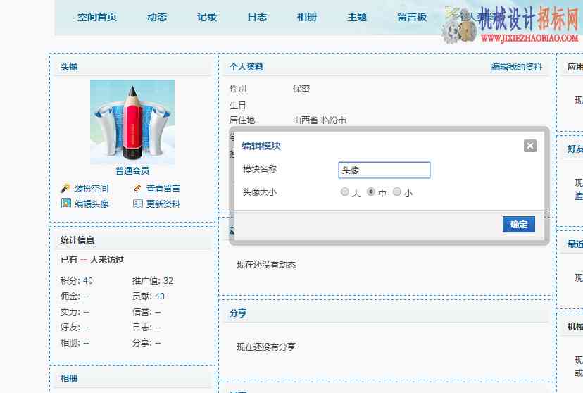This screenshot has height=393, width=583.
Task: Go to the 留言板 tab
Action: pyautogui.click(x=412, y=17)
